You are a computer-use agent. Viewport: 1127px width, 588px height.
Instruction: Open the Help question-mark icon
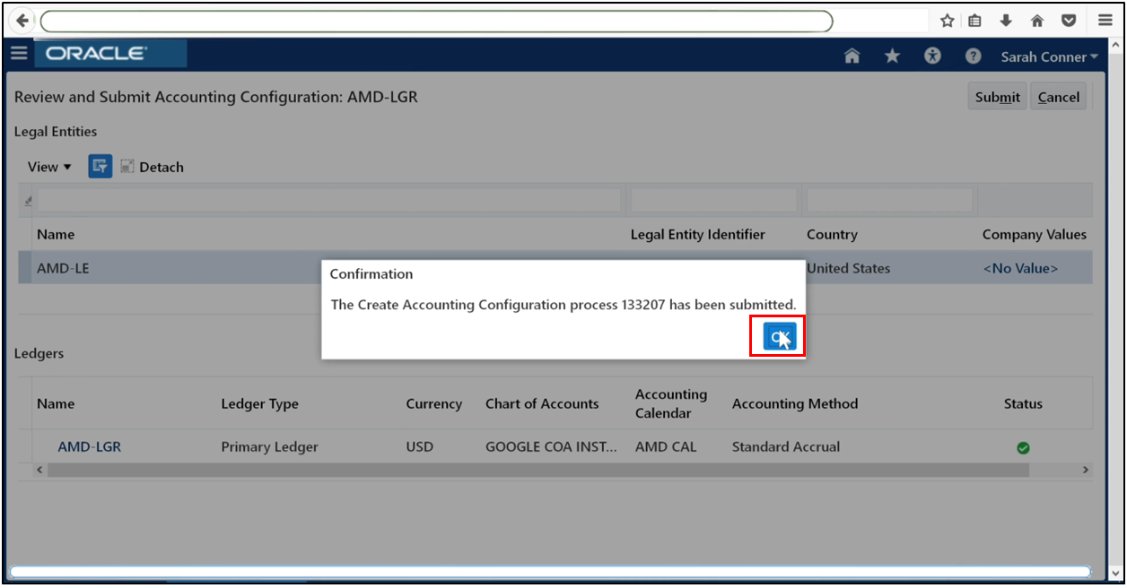(x=973, y=56)
